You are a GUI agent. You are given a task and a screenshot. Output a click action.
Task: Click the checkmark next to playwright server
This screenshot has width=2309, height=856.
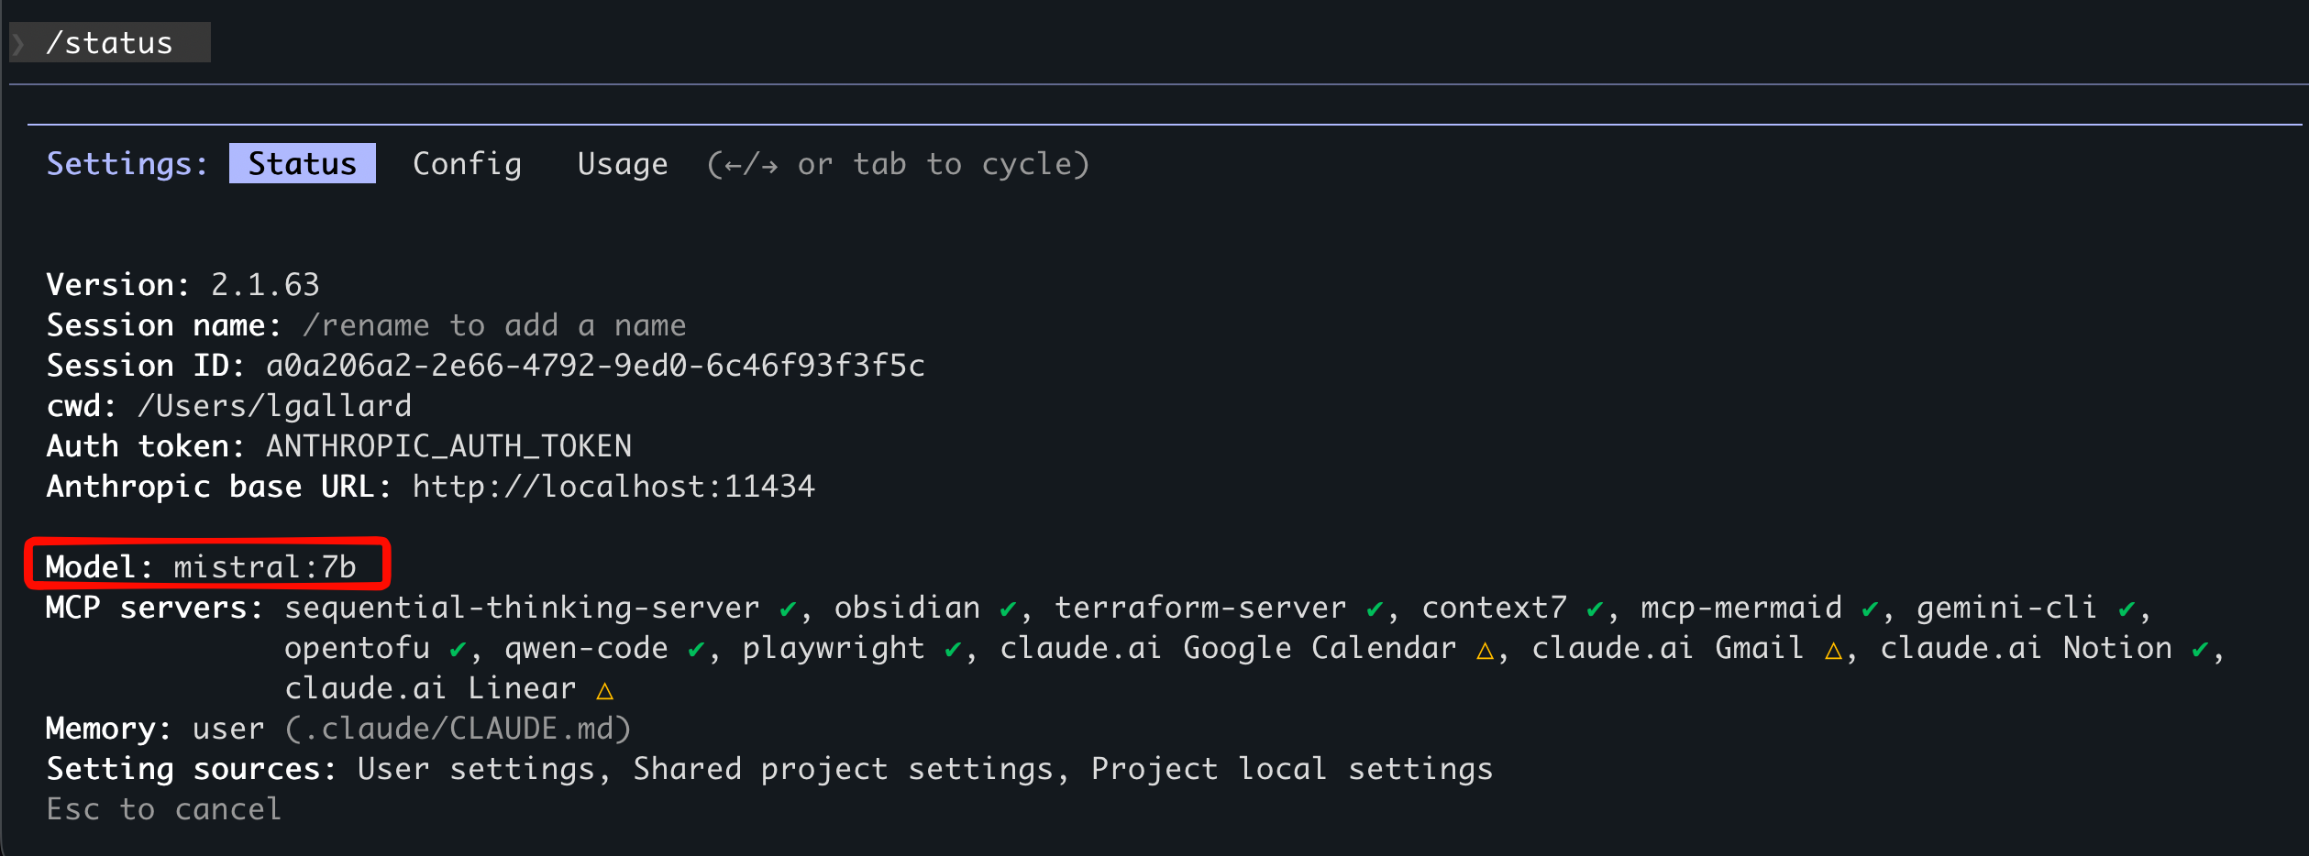[x=952, y=648]
